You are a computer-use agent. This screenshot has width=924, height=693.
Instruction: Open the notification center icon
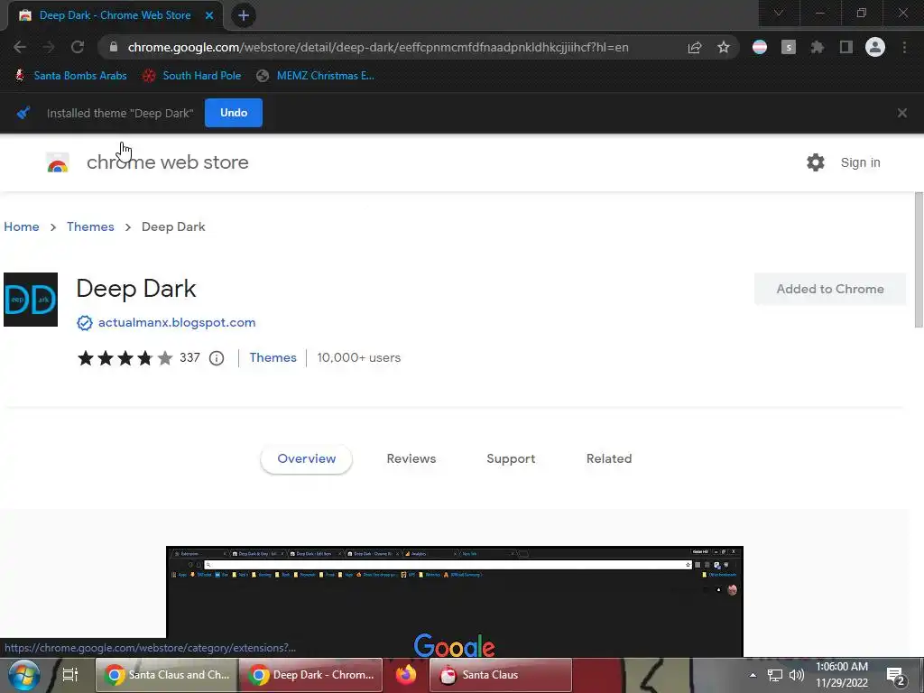click(896, 675)
